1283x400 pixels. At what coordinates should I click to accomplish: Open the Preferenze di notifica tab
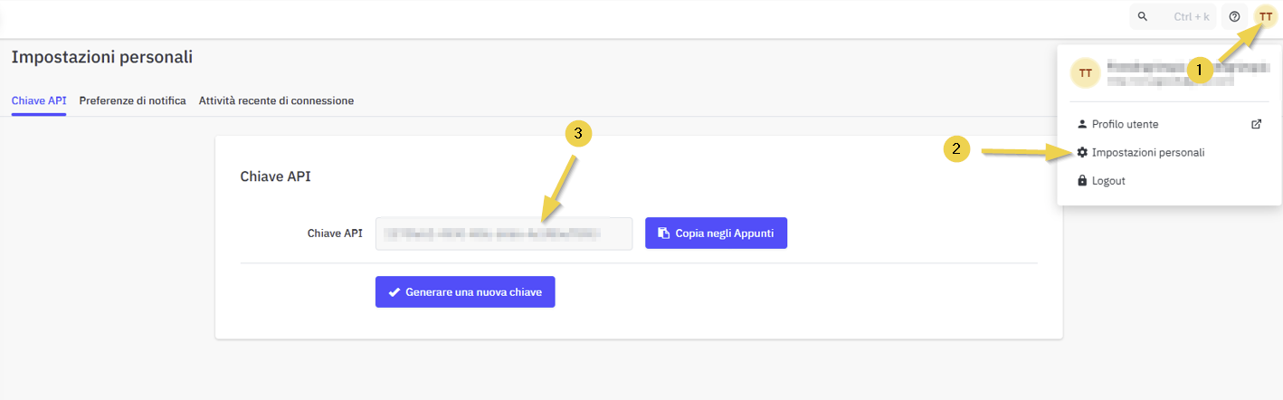132,100
